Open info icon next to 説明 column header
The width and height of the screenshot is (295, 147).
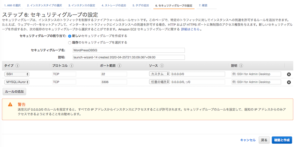click(241, 66)
